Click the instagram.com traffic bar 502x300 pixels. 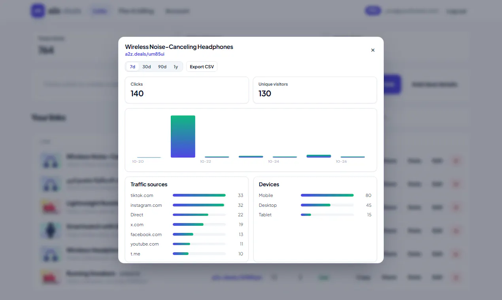click(199, 205)
